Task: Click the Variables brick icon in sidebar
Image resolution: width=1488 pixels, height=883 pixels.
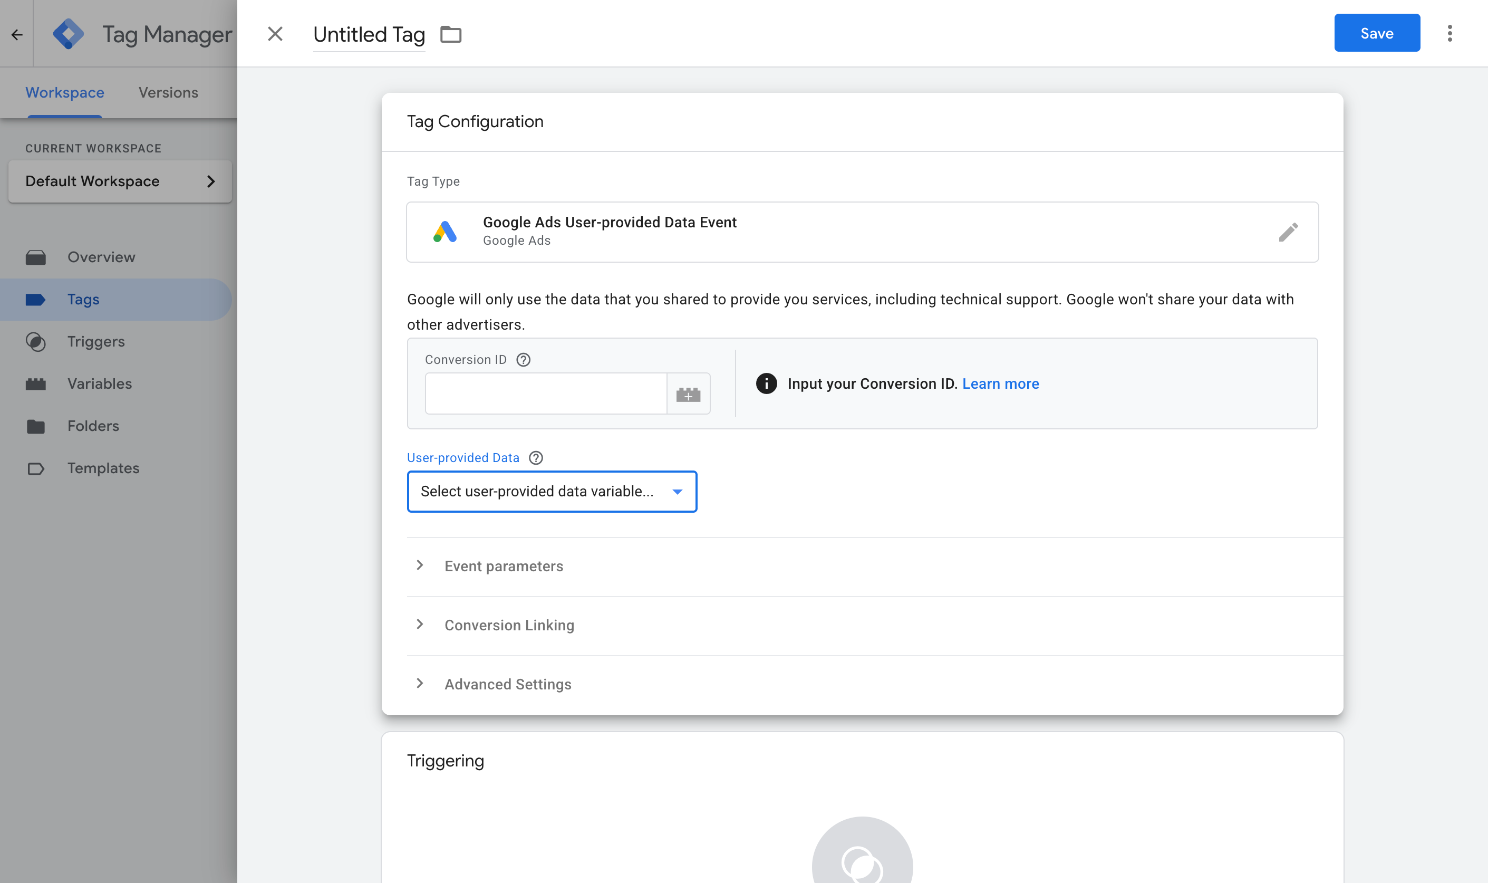Action: coord(36,384)
